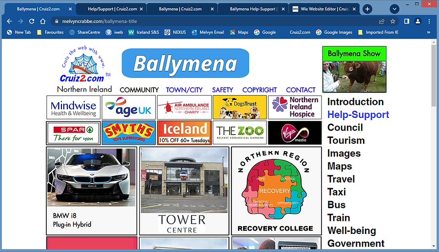Switch to the Ballymena Help-Support tab
The image size is (439, 252).
pyautogui.click(x=253, y=9)
